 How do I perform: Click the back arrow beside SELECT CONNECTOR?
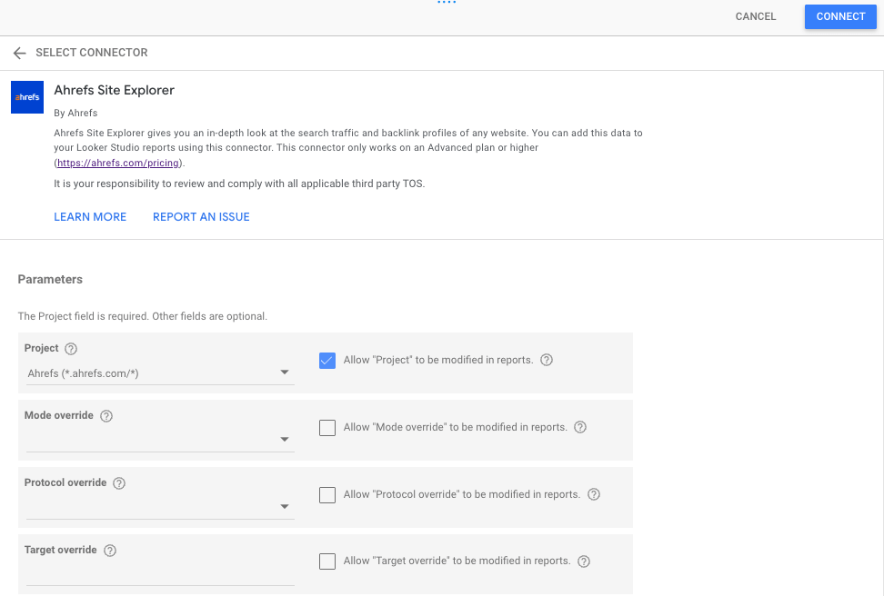point(19,53)
